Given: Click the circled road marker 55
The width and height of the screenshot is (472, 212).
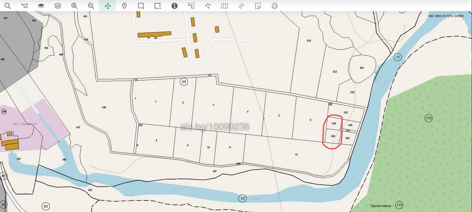Looking at the screenshot, I should [184, 82].
